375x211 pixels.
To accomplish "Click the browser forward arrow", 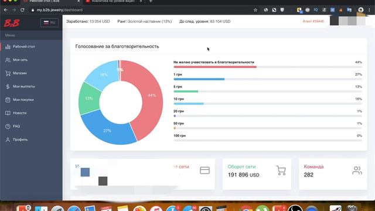I will (14, 10).
